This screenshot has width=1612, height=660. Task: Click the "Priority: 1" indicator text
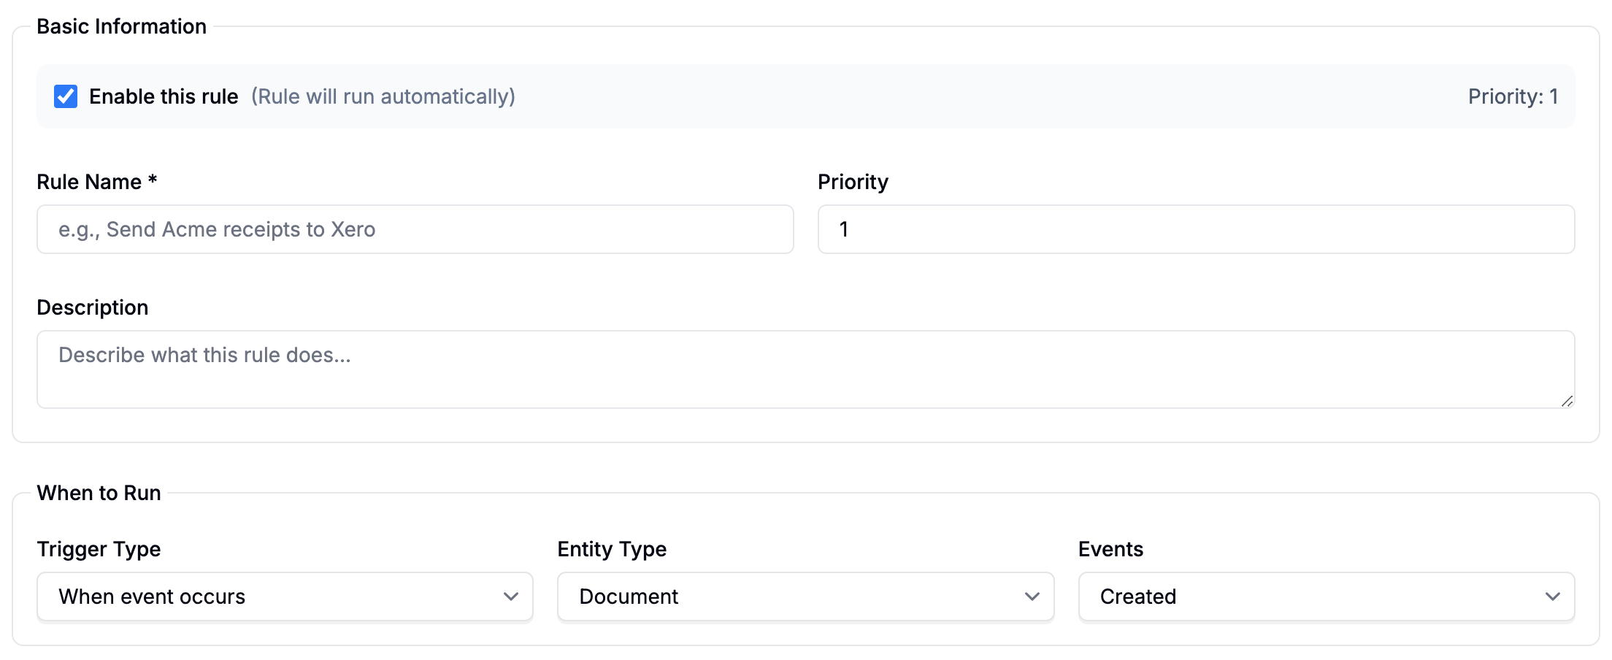[1513, 96]
